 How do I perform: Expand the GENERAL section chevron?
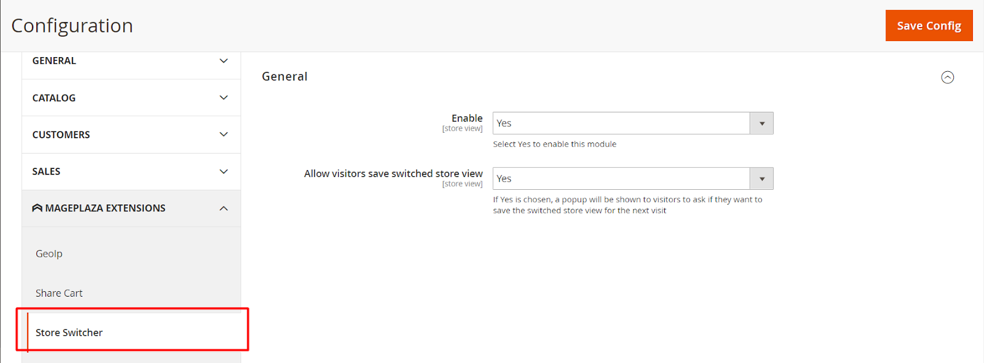(224, 61)
